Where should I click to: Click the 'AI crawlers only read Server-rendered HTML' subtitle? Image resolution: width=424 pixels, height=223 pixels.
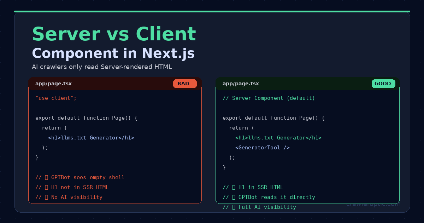coord(102,67)
